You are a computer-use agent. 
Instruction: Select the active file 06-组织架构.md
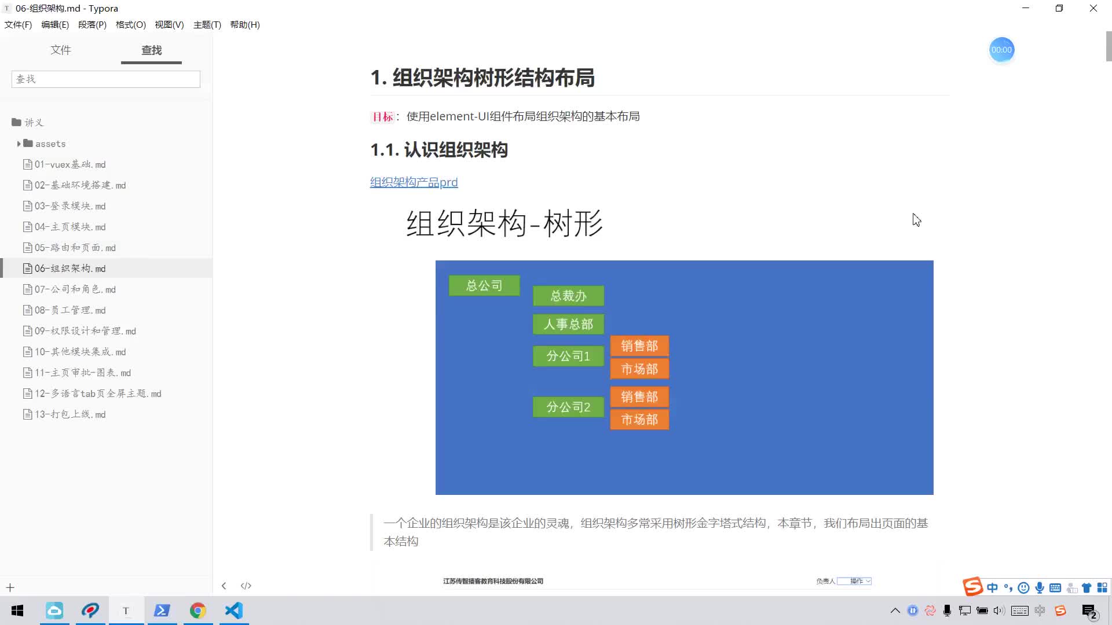click(x=106, y=269)
